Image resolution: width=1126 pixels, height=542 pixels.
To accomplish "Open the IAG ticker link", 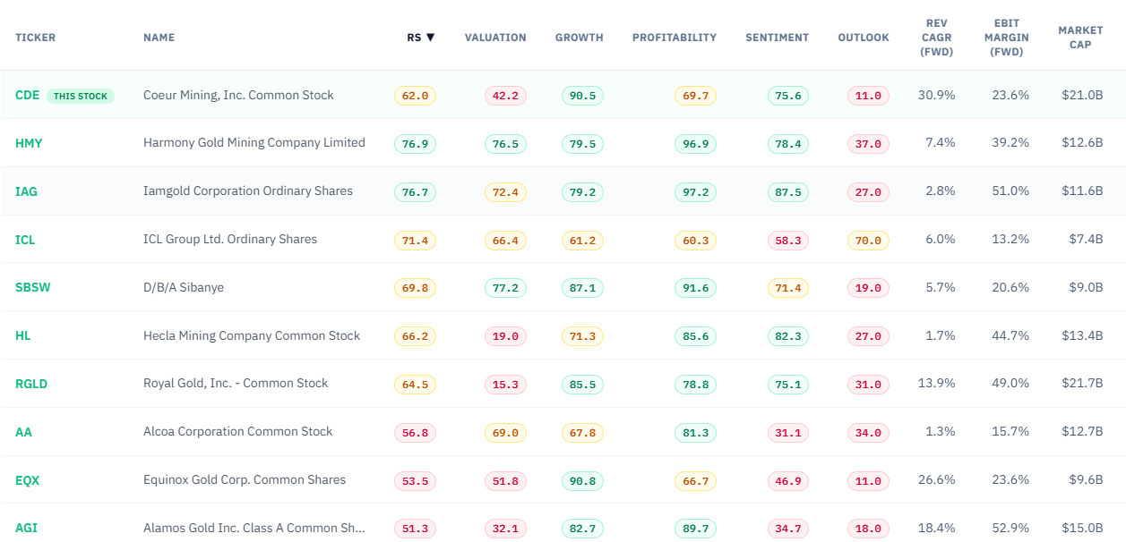I will tap(26, 191).
